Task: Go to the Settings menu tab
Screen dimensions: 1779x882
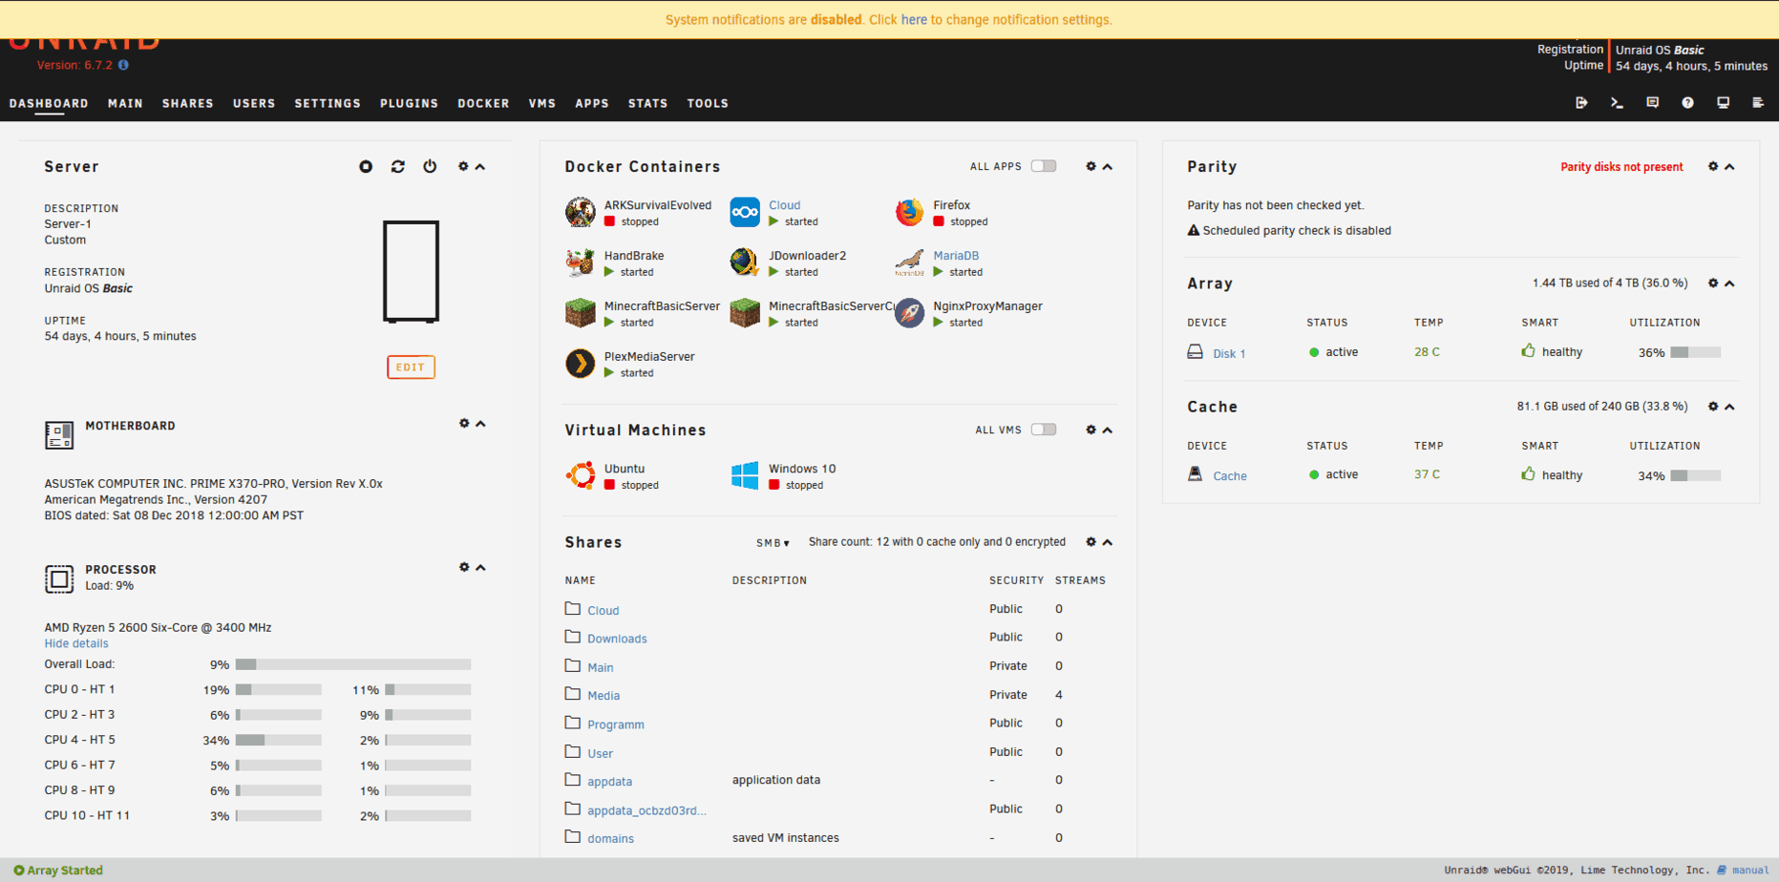Action: coord(328,103)
